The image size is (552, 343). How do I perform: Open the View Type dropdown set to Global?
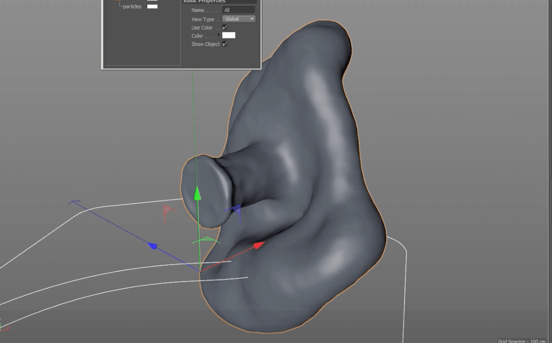click(x=239, y=19)
